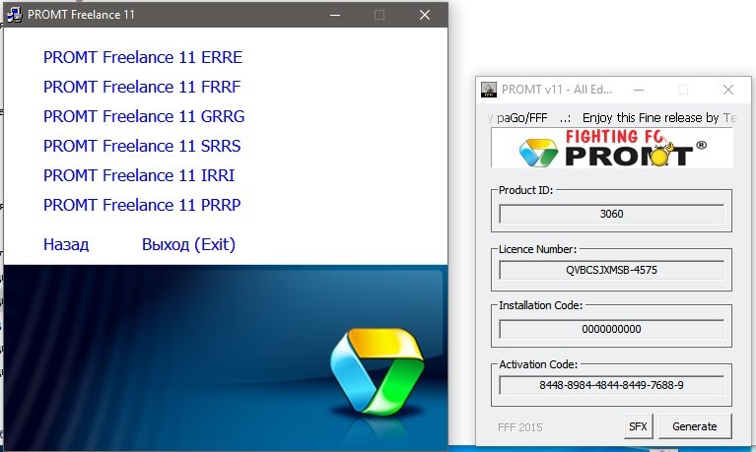Click the 'Licence Number:' group label

(537, 249)
